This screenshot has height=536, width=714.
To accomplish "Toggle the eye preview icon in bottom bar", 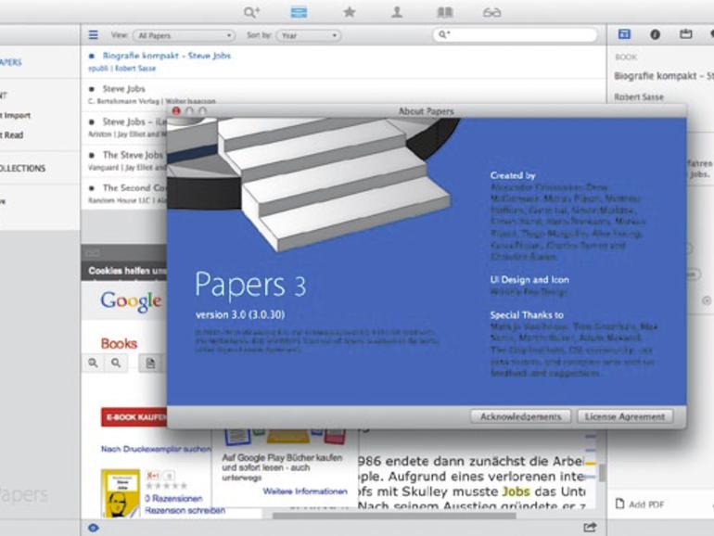I will point(94,528).
